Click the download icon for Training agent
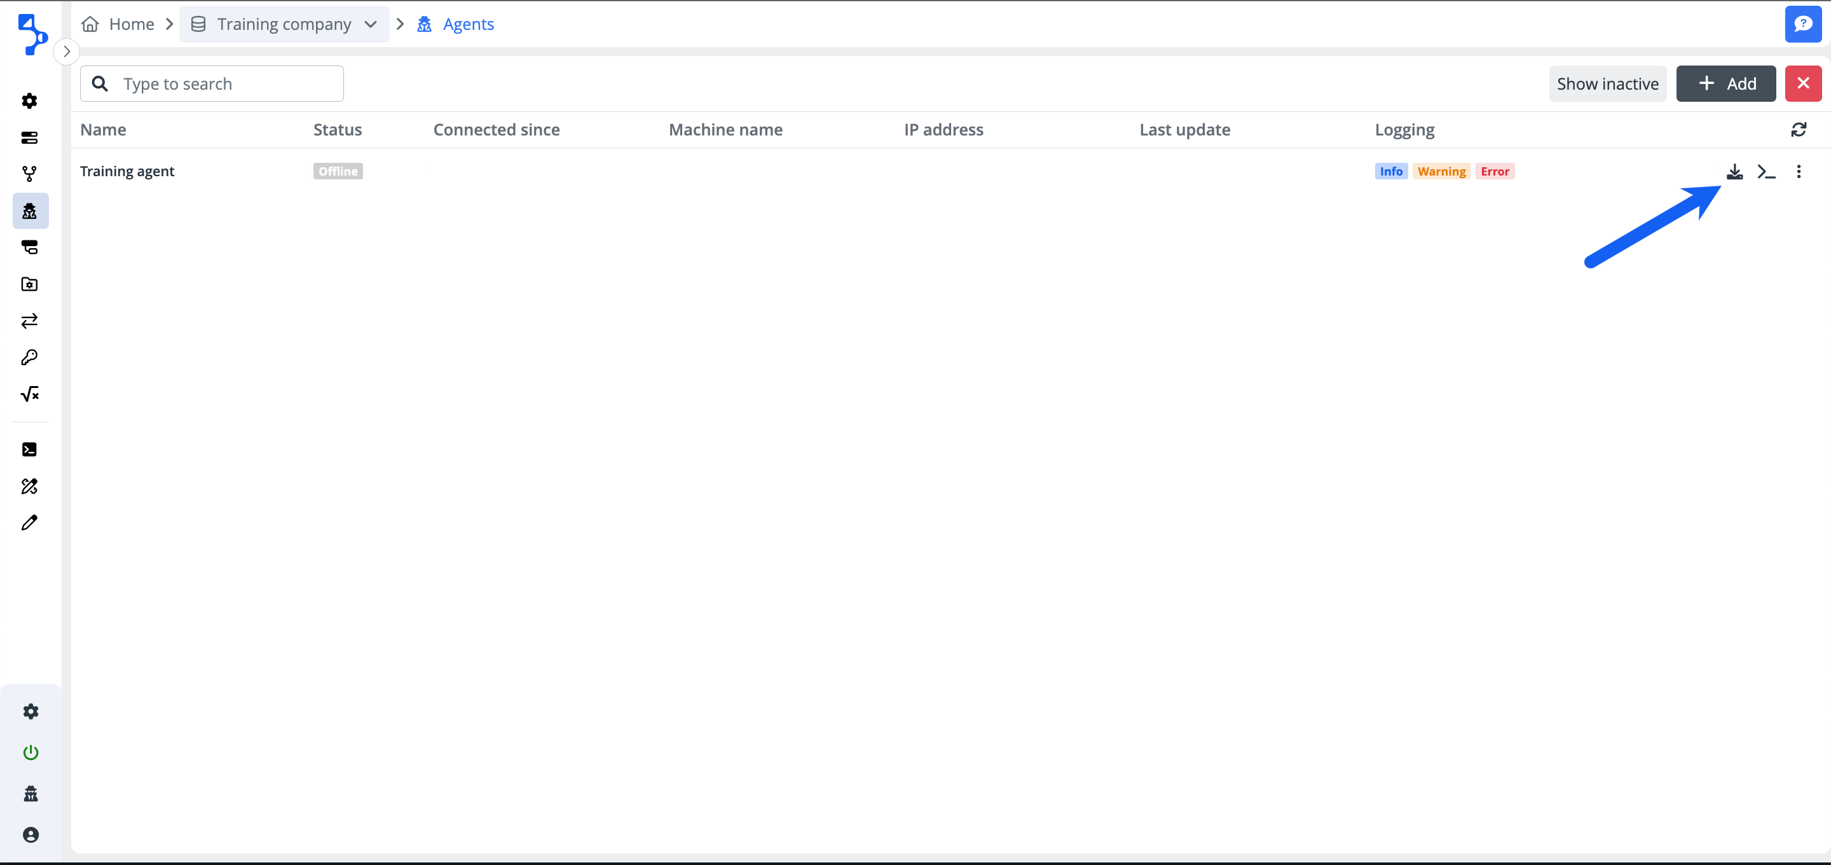 [x=1734, y=172]
